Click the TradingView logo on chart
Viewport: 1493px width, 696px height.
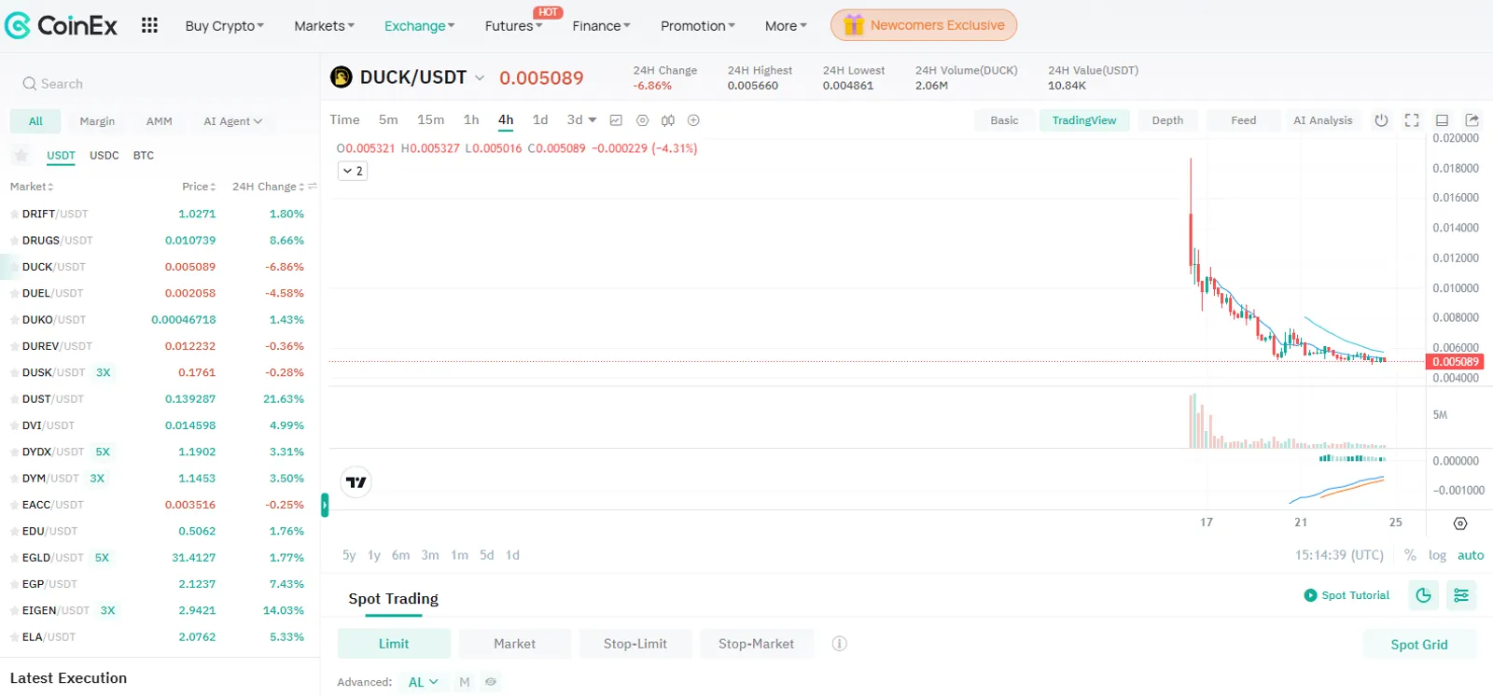point(356,482)
